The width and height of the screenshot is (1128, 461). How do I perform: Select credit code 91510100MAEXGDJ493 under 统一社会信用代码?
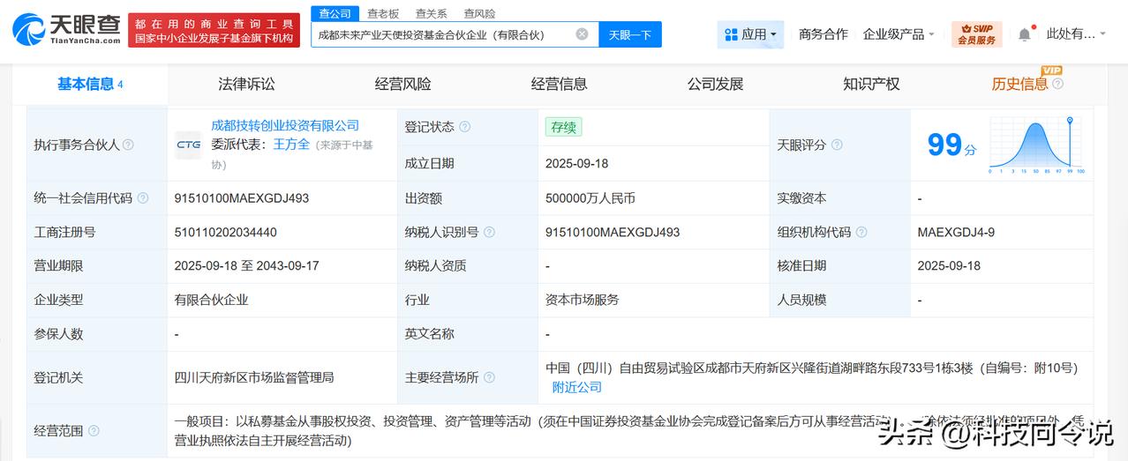tap(242, 198)
